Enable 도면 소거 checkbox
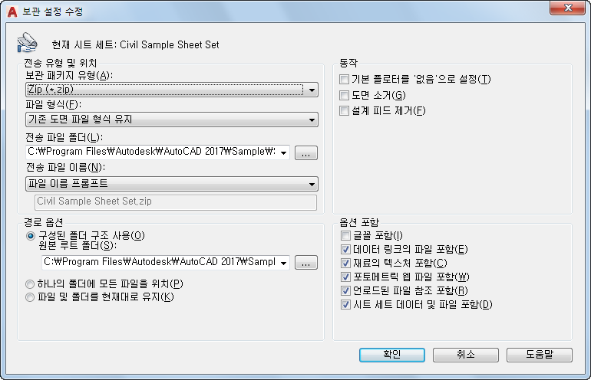The width and height of the screenshot is (591, 380). (344, 95)
